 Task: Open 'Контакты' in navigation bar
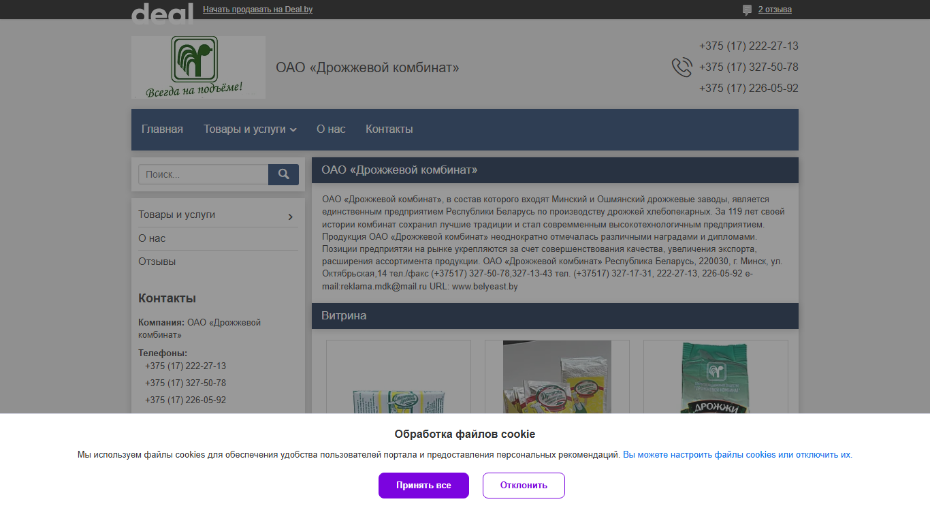(389, 129)
